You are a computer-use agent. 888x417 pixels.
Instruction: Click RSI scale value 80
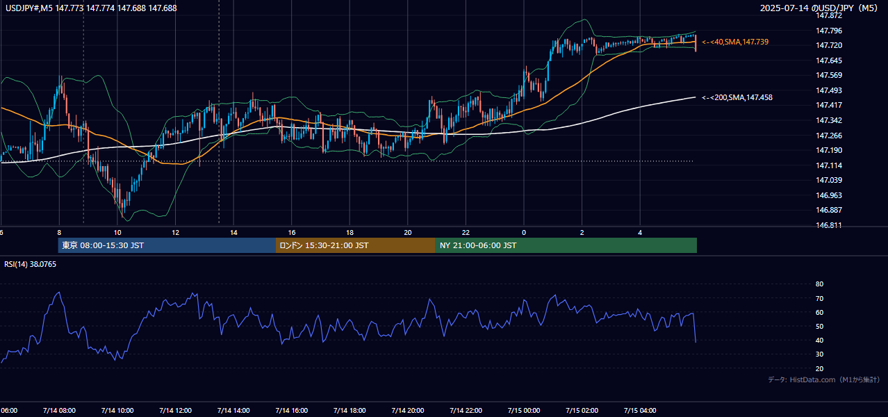coord(820,284)
